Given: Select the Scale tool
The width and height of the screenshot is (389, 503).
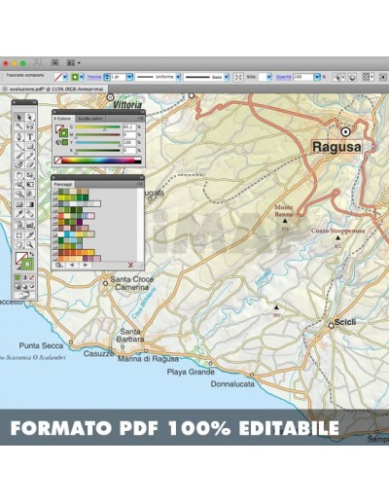Looking at the screenshot, I should click(30, 175).
